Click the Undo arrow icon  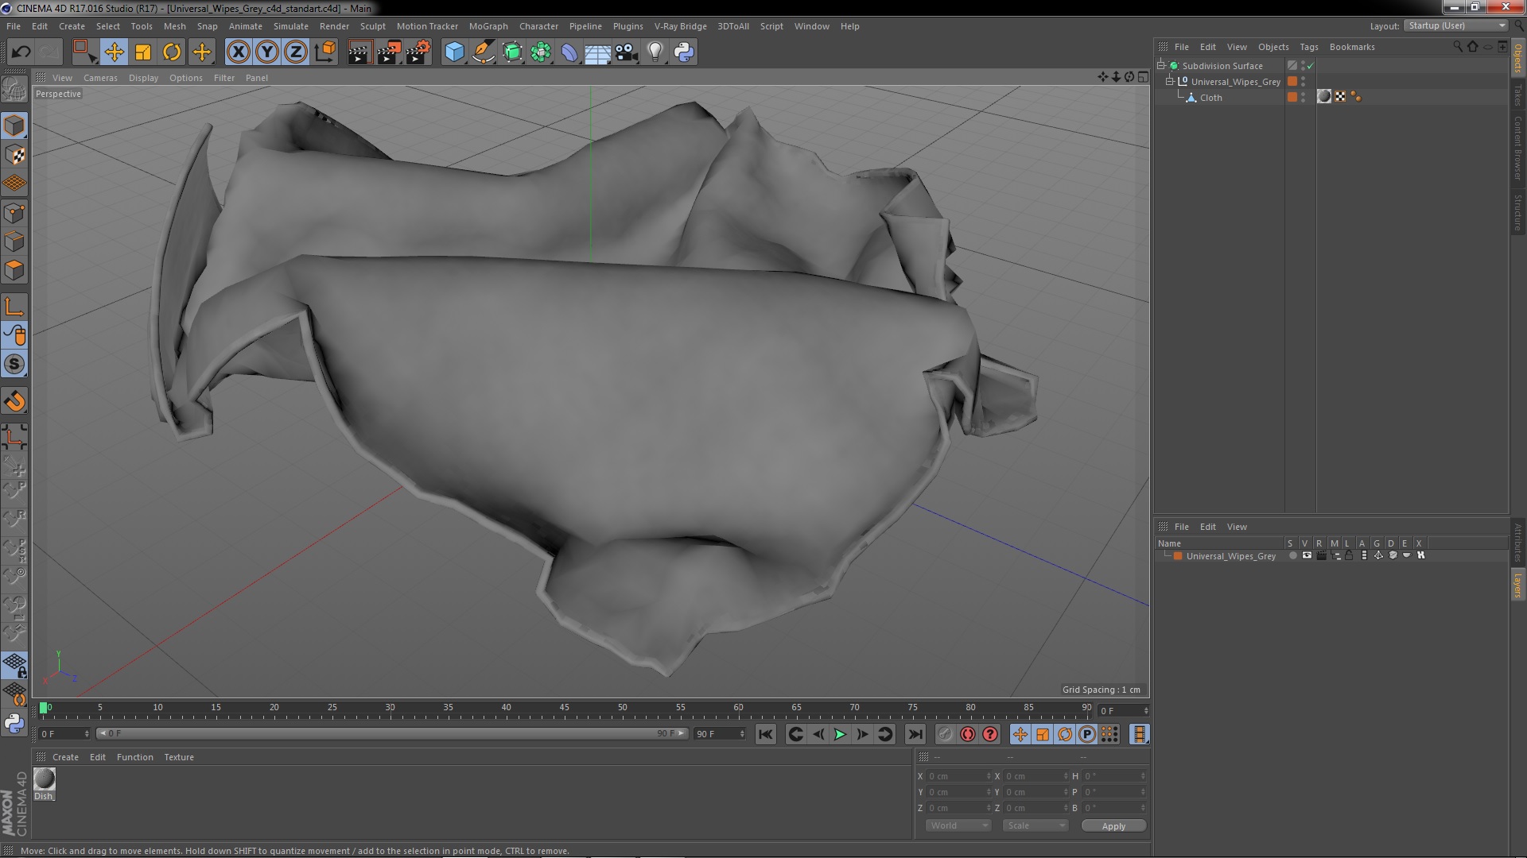tap(21, 52)
